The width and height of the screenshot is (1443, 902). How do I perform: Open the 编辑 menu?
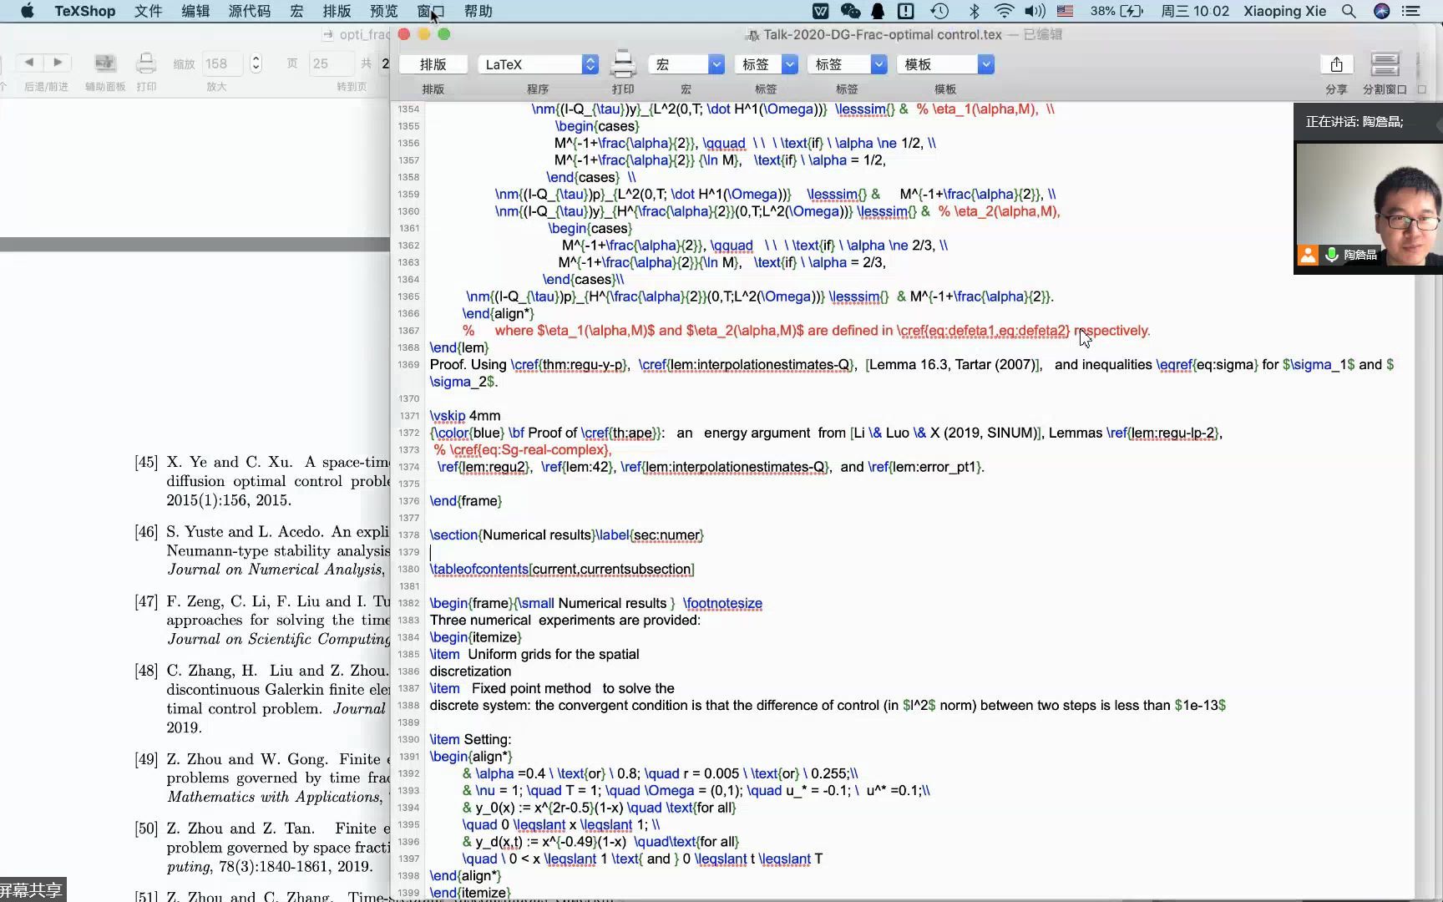click(x=195, y=11)
